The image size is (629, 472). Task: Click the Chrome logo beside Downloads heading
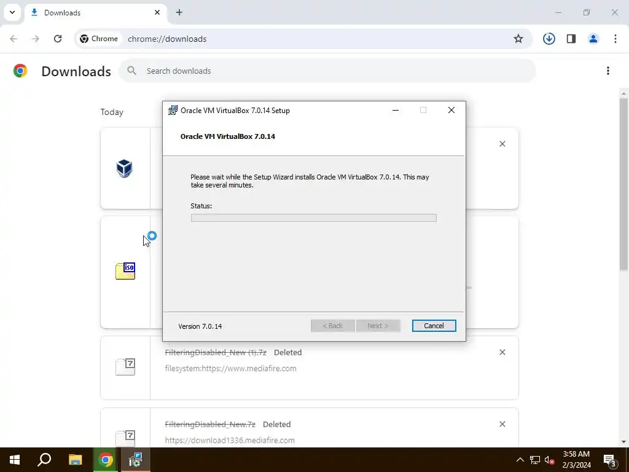(20, 71)
